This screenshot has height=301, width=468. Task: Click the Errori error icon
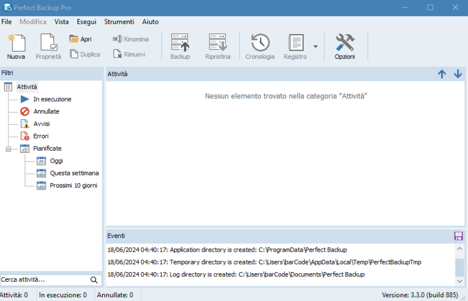[x=25, y=136]
